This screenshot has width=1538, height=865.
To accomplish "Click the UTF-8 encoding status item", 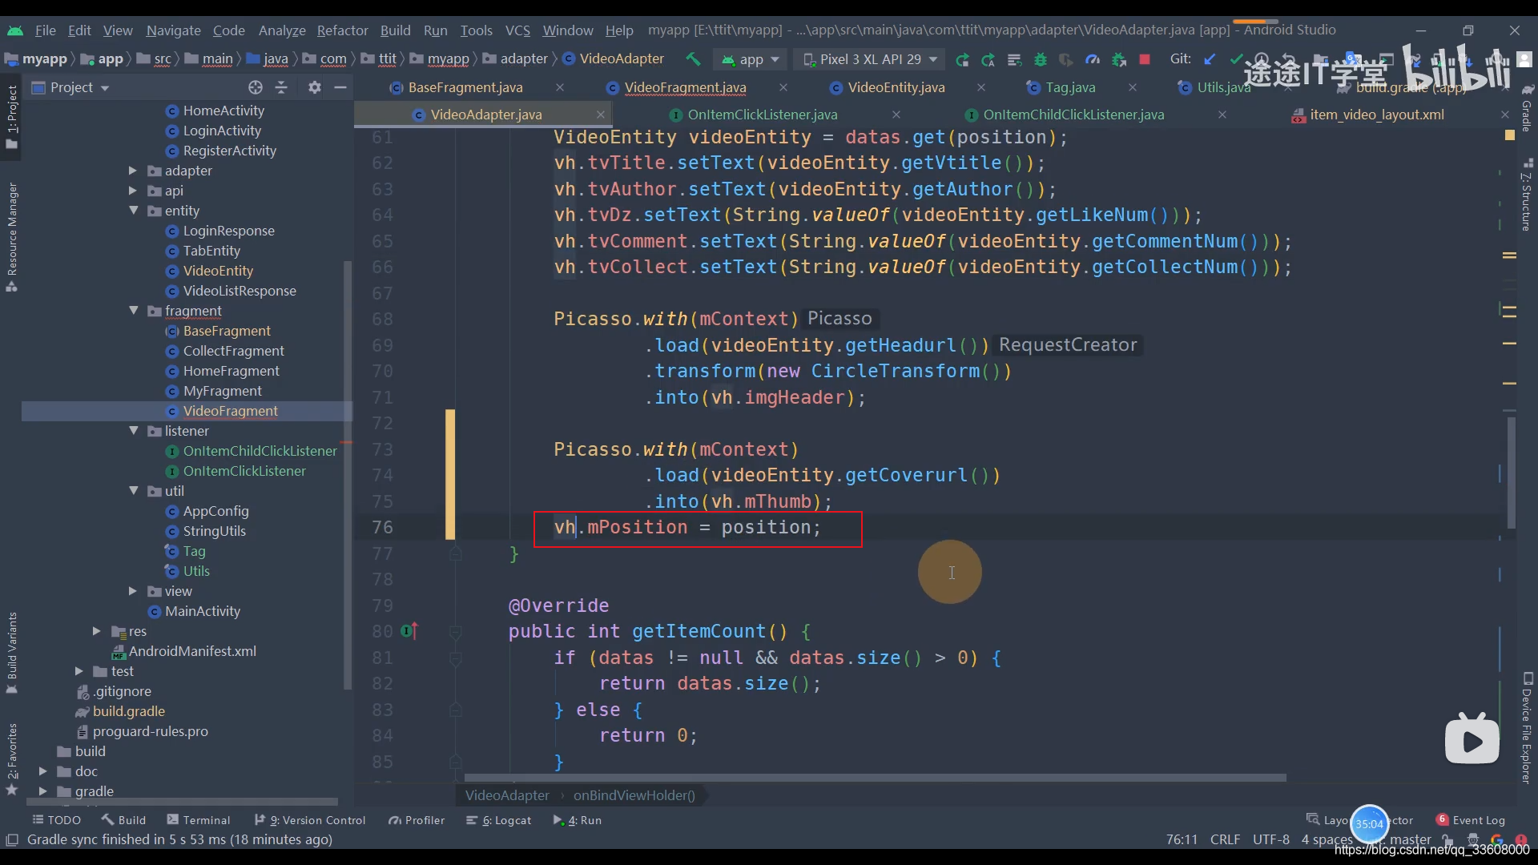I will (x=1271, y=839).
